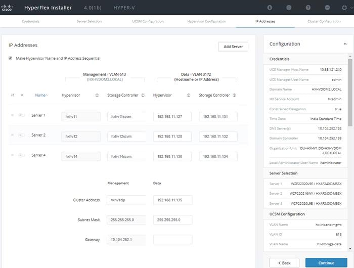This screenshot has width=354, height=268.
Task: Open the settings gear icon
Action: (344, 8)
